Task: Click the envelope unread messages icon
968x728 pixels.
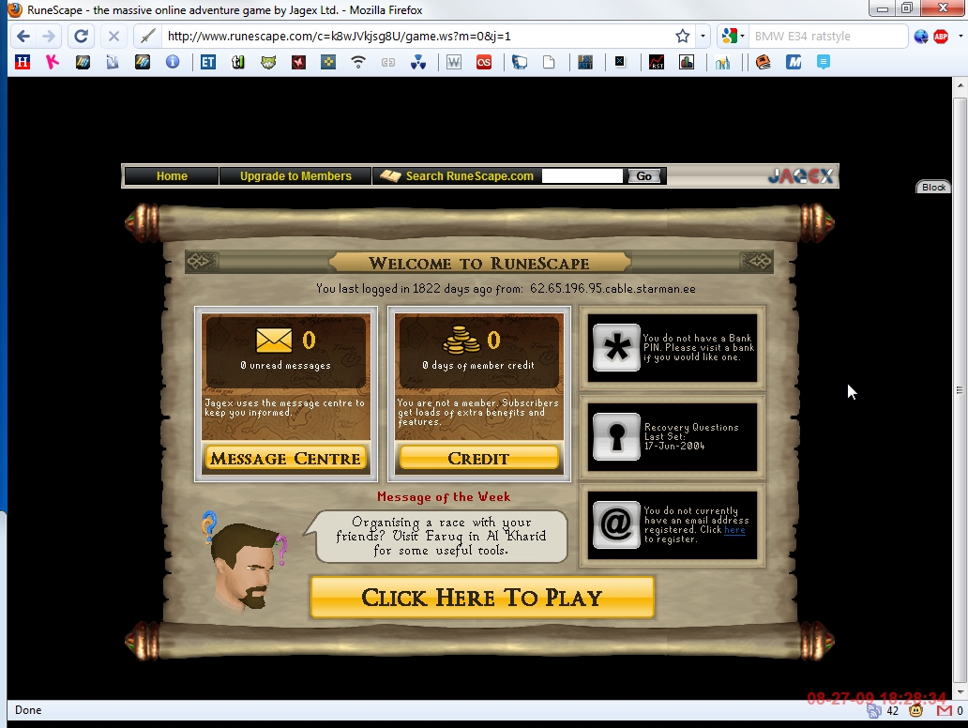Action: tap(274, 340)
